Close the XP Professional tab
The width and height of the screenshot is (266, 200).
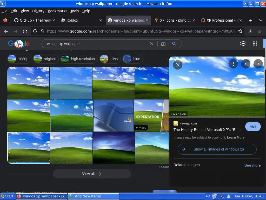pos(240,20)
